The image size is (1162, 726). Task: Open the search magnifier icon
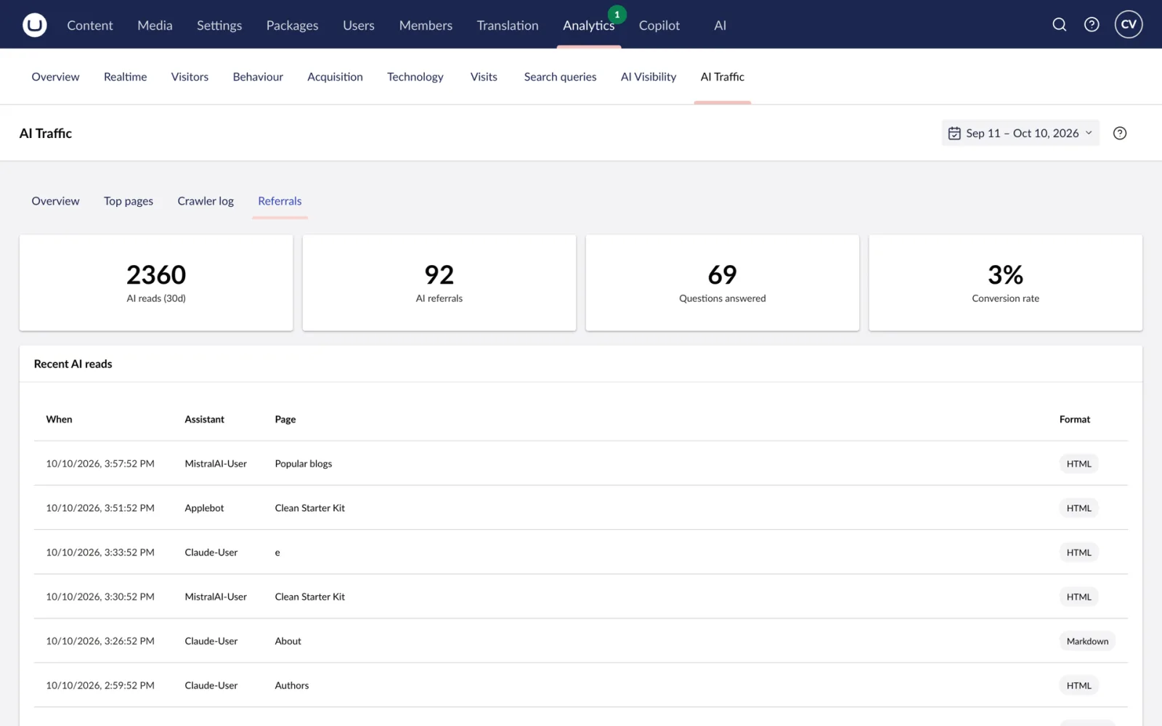point(1060,25)
